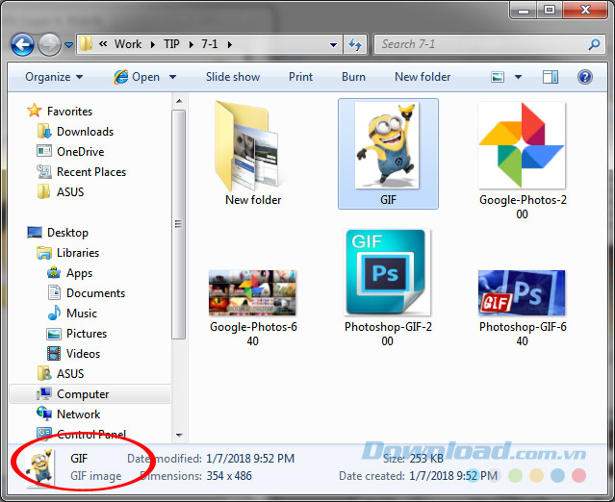Expand the arrow after Work breadcrumb
The width and height of the screenshot is (615, 502).
tap(153, 44)
